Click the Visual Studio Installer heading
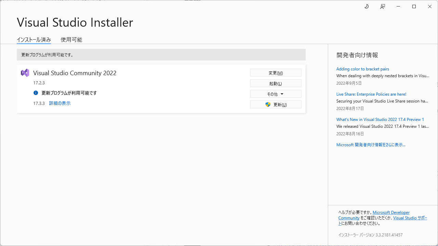 click(75, 23)
